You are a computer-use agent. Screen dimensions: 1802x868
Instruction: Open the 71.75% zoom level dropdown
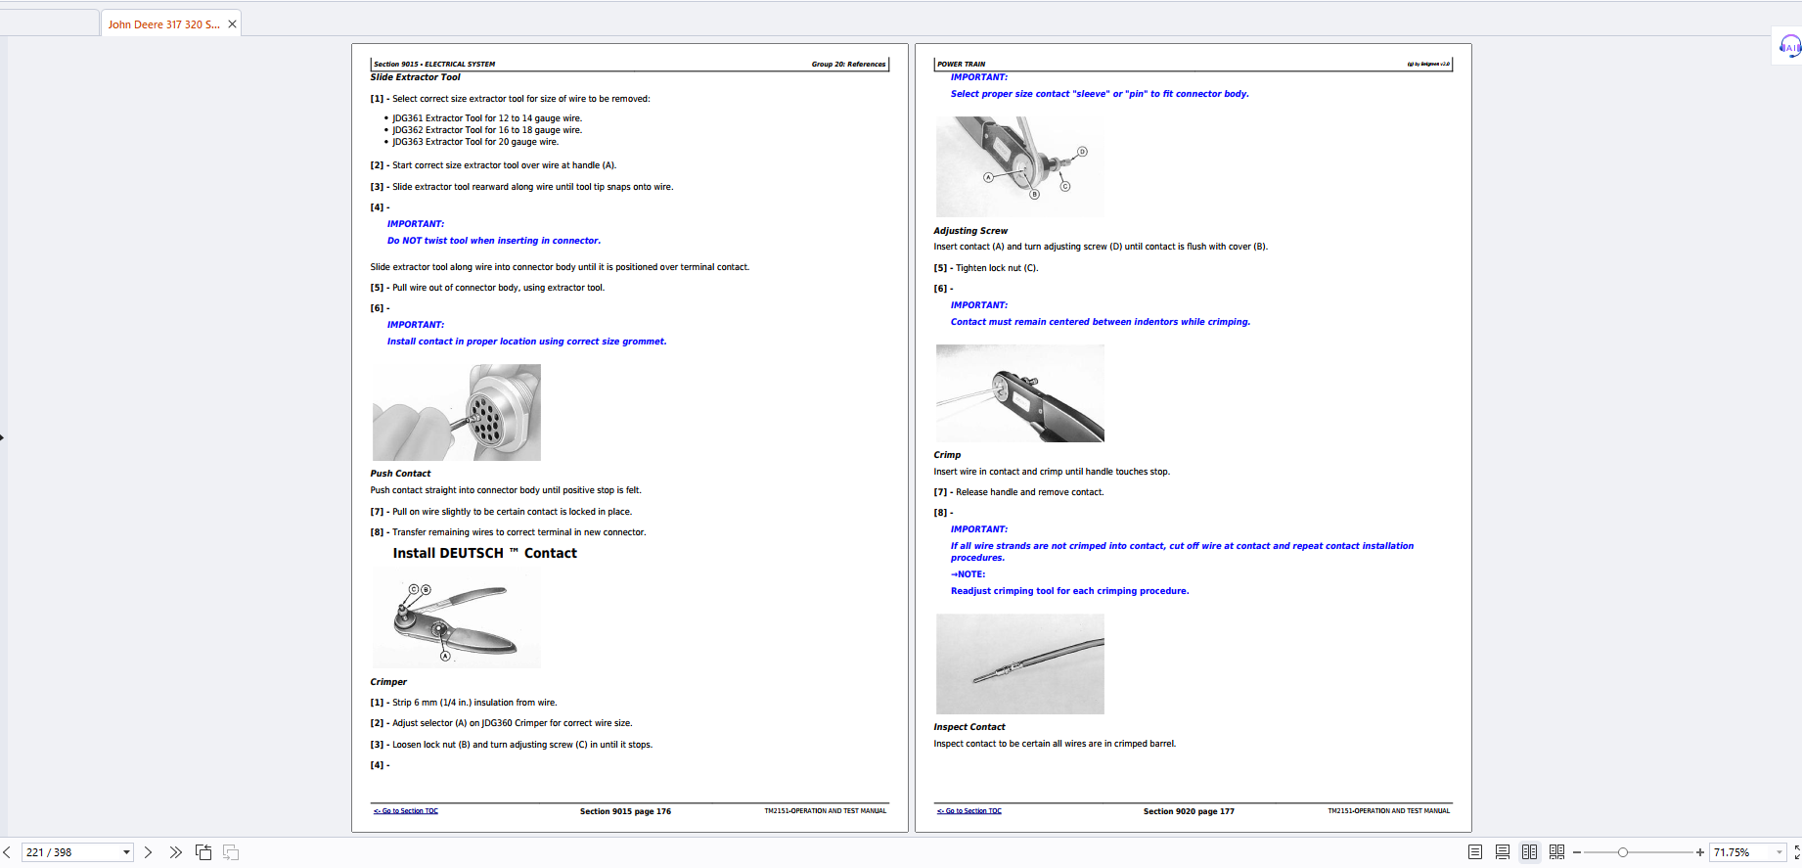[1779, 852]
